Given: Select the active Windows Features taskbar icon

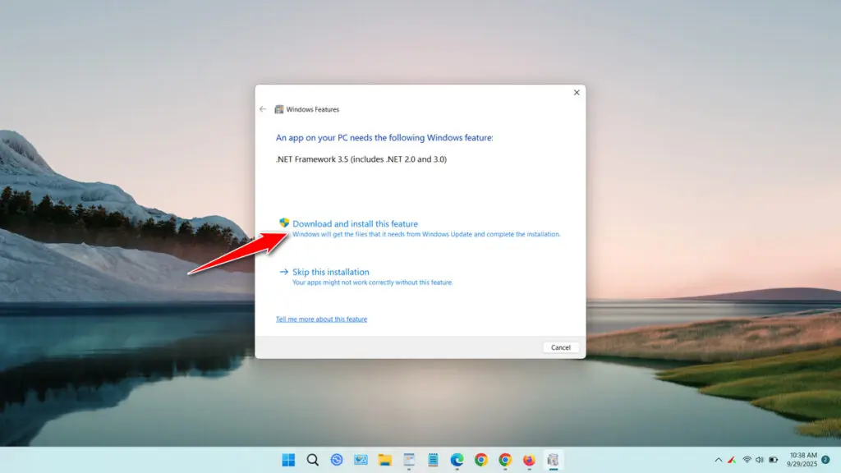Looking at the screenshot, I should click(553, 460).
